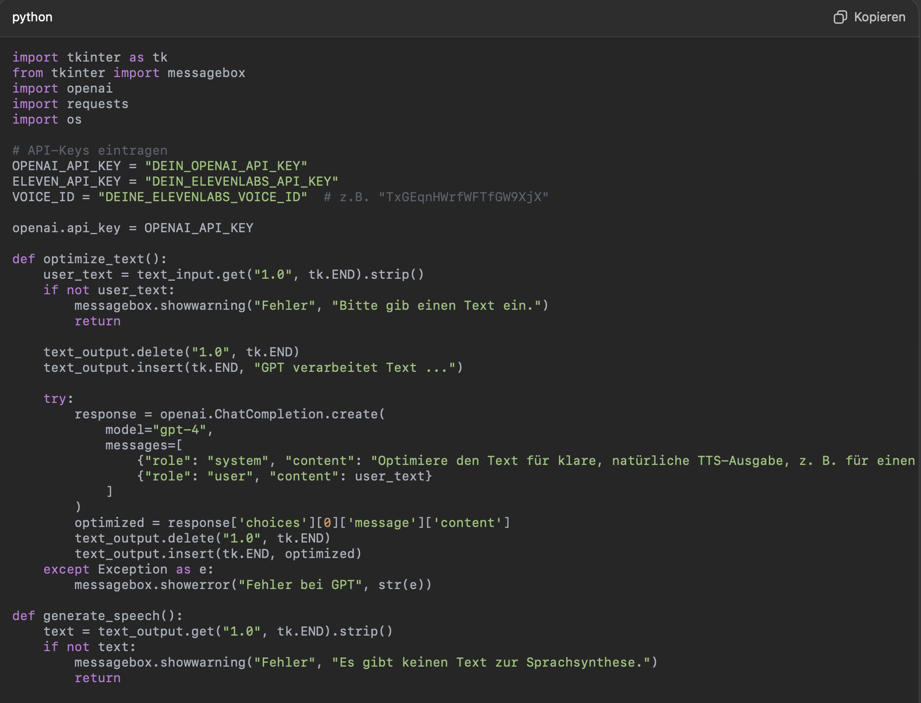Screen dimensions: 921x703
Task: Click 'if not text:' line
Action: (x=90, y=647)
